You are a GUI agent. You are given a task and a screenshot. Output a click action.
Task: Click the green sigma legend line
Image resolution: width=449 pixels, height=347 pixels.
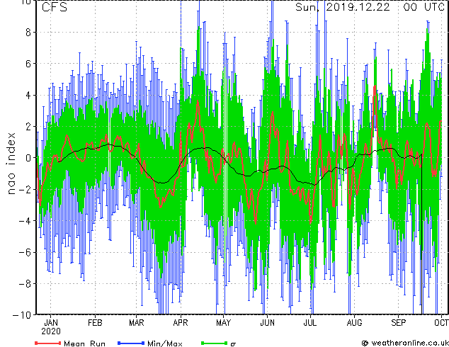(214, 343)
